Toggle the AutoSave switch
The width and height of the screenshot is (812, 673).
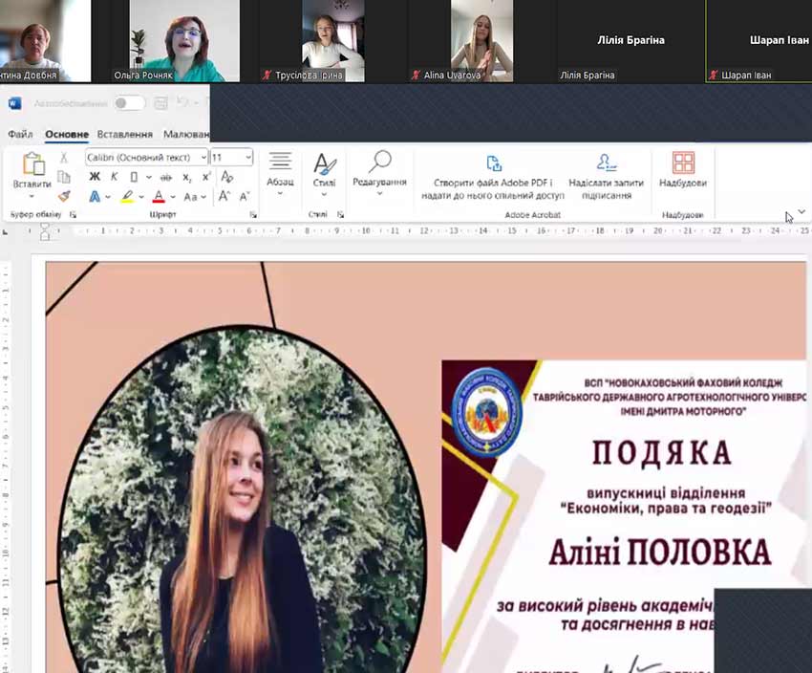coord(128,103)
